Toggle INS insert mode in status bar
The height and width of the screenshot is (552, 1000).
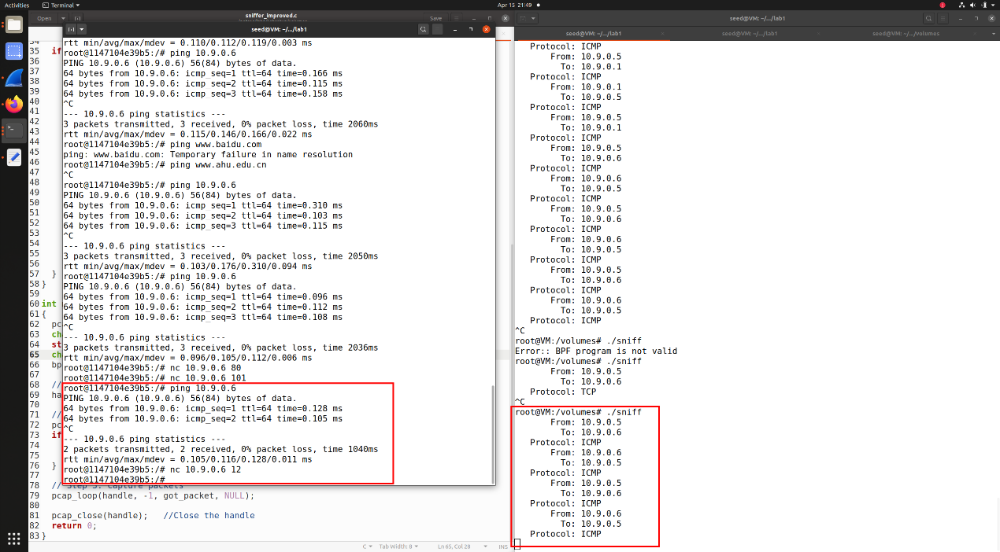tap(502, 546)
